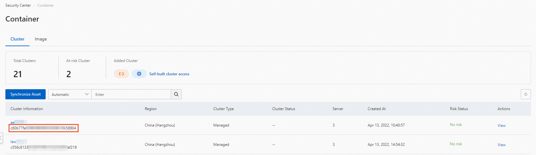Click the Cluster Status column header

[284, 109]
